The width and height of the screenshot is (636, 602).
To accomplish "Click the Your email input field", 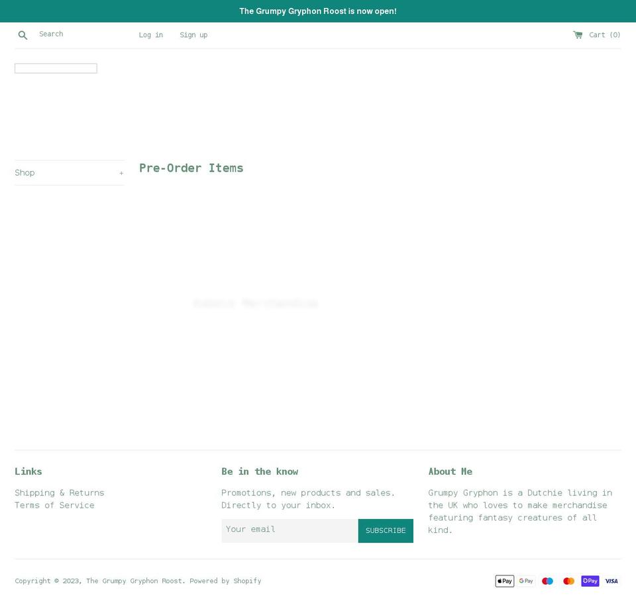I will [x=290, y=530].
